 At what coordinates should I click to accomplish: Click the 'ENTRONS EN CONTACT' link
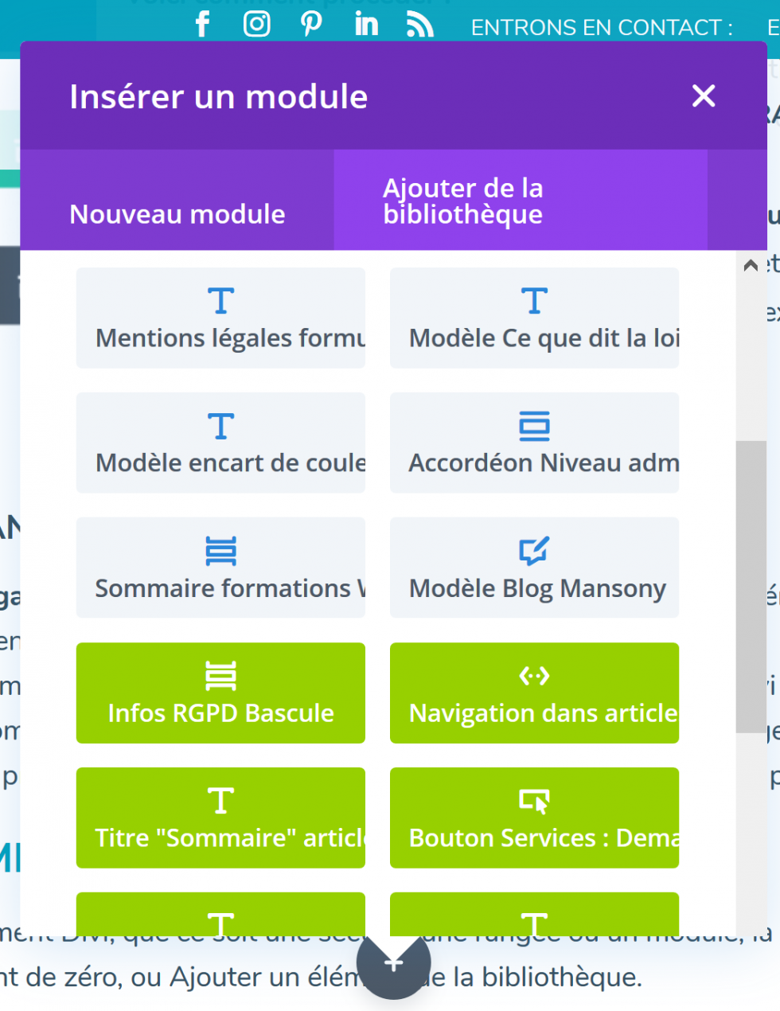[600, 26]
